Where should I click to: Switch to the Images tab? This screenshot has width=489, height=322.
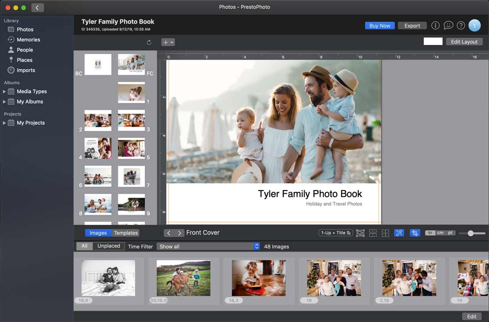[98, 233]
